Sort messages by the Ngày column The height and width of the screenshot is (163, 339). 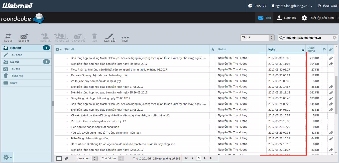[272, 49]
